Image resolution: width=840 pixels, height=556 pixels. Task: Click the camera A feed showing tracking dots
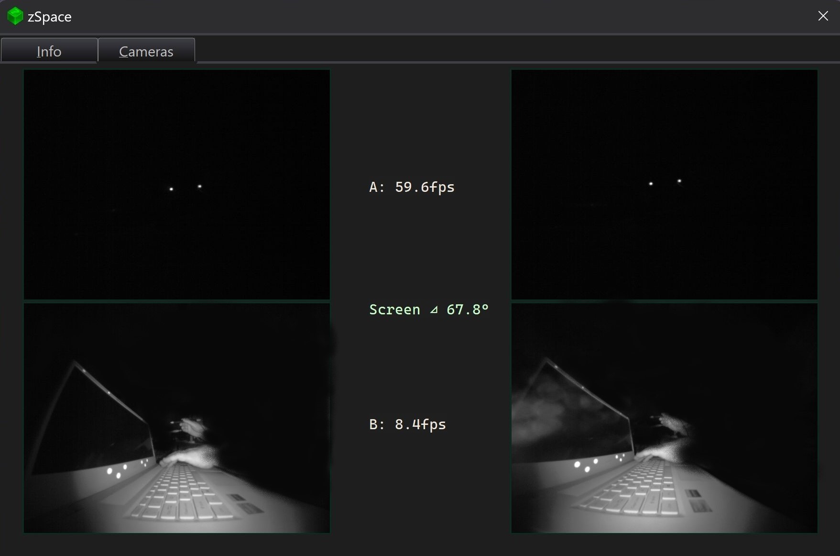pos(177,184)
